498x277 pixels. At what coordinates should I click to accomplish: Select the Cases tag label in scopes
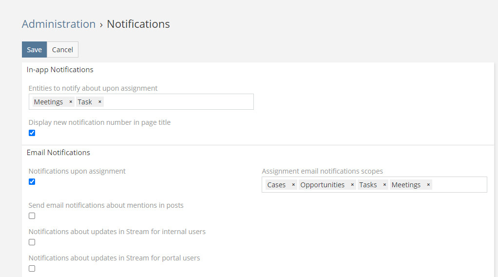pos(276,185)
